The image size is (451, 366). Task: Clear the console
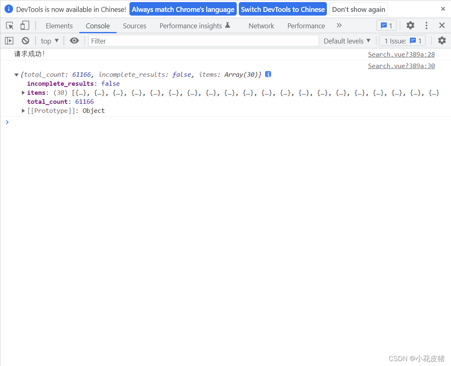(25, 41)
